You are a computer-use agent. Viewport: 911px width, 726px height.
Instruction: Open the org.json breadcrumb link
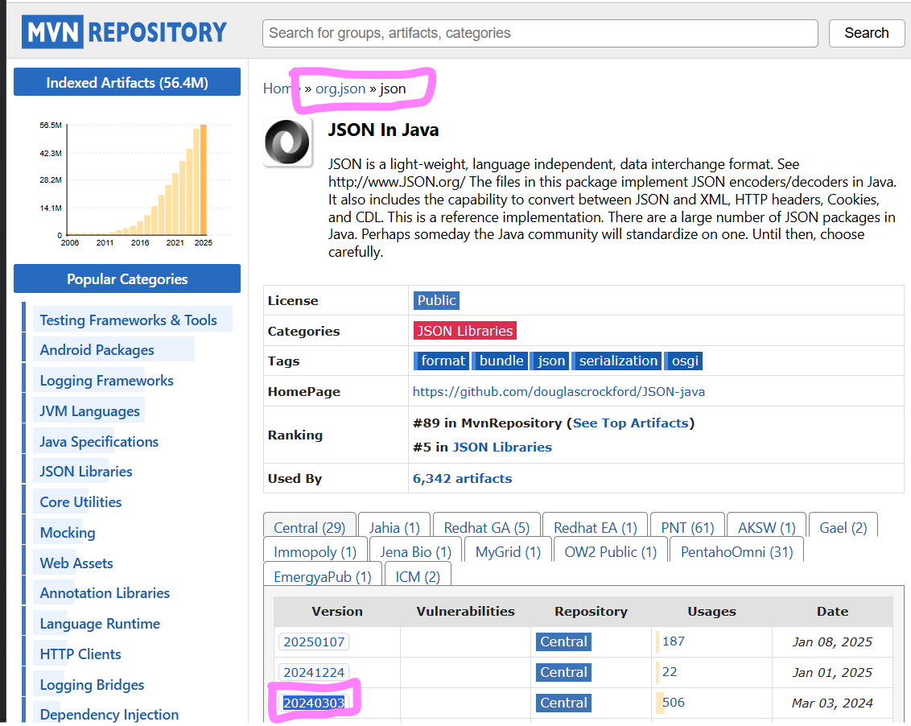point(340,89)
